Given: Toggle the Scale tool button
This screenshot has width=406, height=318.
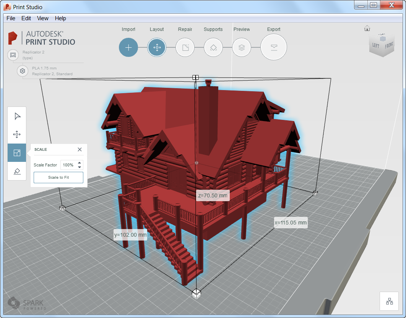Looking at the screenshot, I should pyautogui.click(x=17, y=153).
